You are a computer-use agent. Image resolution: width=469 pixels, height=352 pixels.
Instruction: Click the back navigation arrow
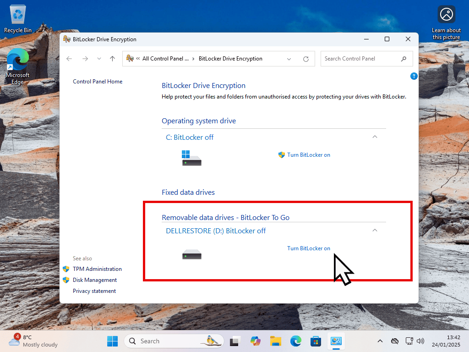pos(69,59)
